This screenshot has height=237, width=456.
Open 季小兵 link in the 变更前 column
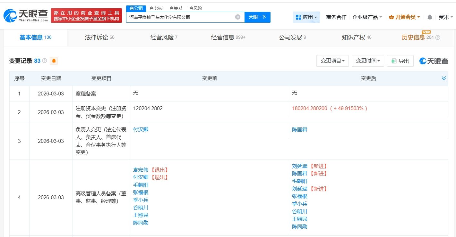coord(141,200)
